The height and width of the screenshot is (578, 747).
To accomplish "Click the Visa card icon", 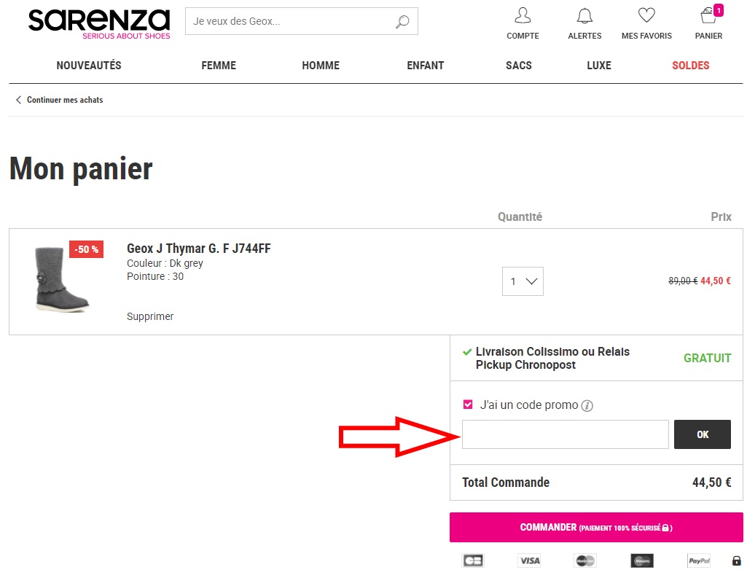I will pyautogui.click(x=529, y=561).
